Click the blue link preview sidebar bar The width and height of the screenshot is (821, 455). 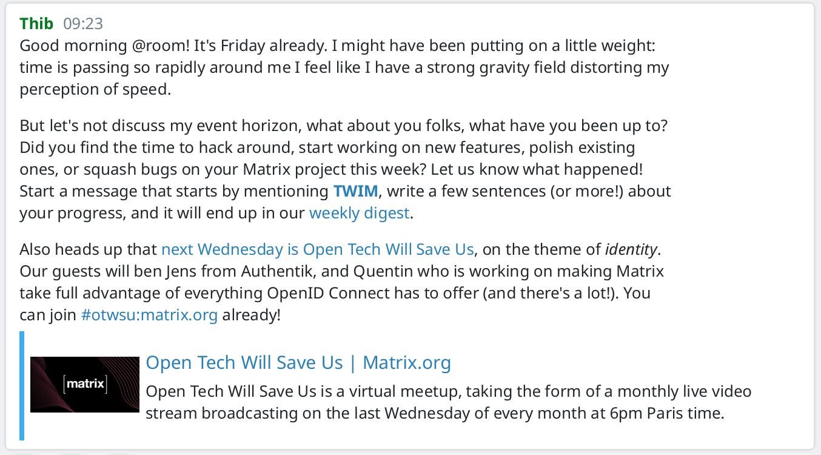point(22,385)
